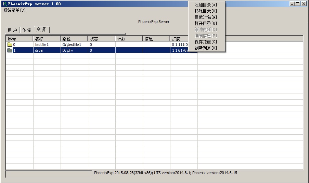This screenshot has height=183, width=309.
Task: Click the PhoenixFxp title bar app icon
Action: [x=4, y=4]
